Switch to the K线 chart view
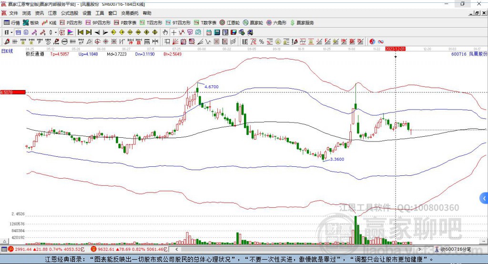 [x=49, y=23]
